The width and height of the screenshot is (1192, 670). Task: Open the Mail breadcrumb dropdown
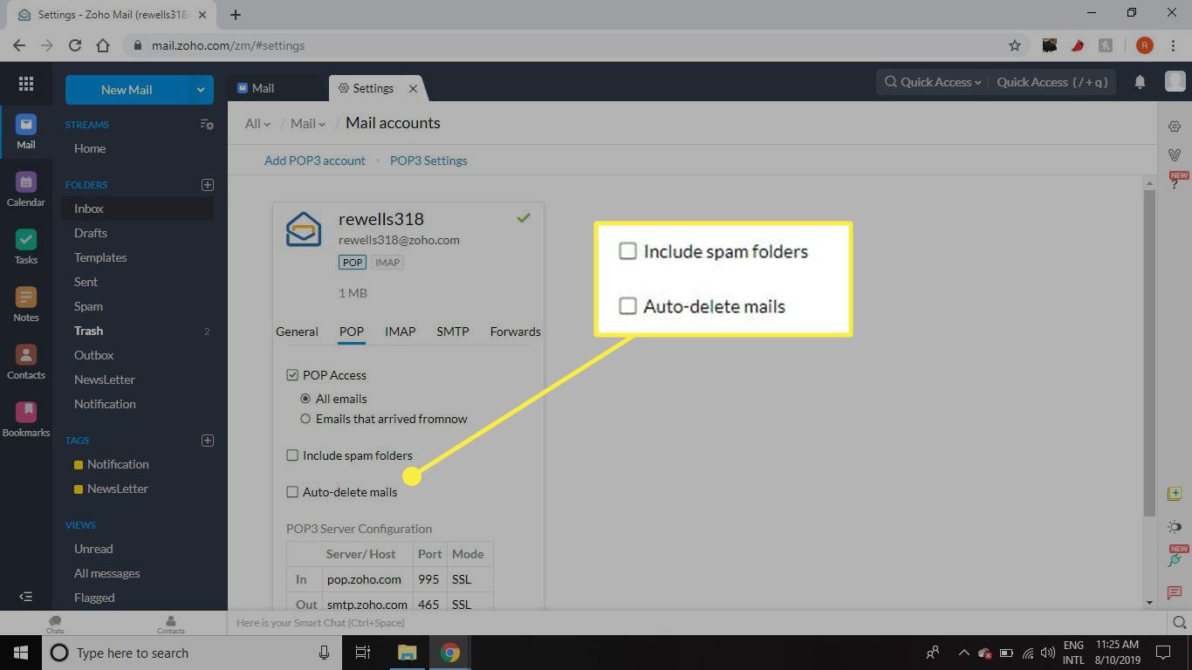[x=308, y=124]
